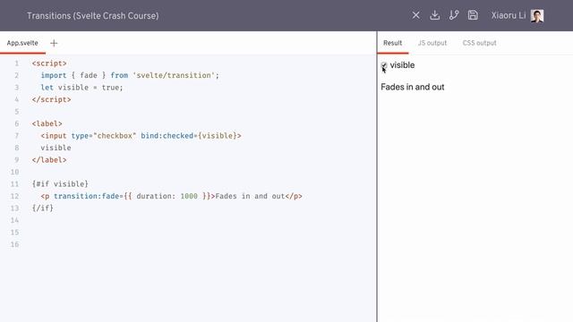Place cursor in 'let visible = true' line
The image size is (573, 322).
pyautogui.click(x=81, y=88)
